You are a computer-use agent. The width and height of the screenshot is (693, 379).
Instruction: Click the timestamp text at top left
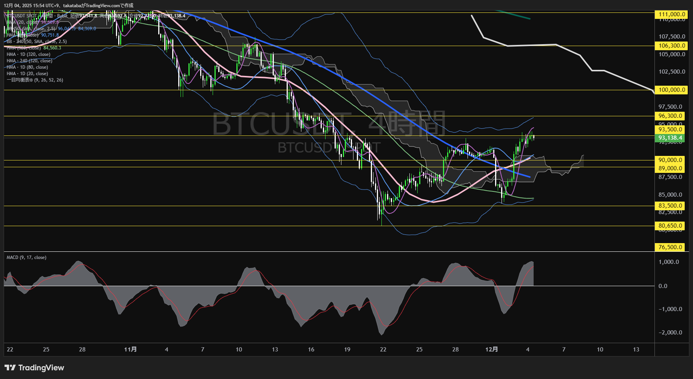pyautogui.click(x=69, y=5)
